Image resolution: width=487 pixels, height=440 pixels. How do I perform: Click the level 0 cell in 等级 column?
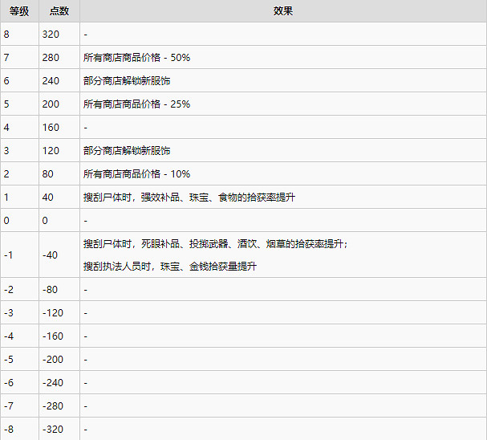tap(7, 220)
